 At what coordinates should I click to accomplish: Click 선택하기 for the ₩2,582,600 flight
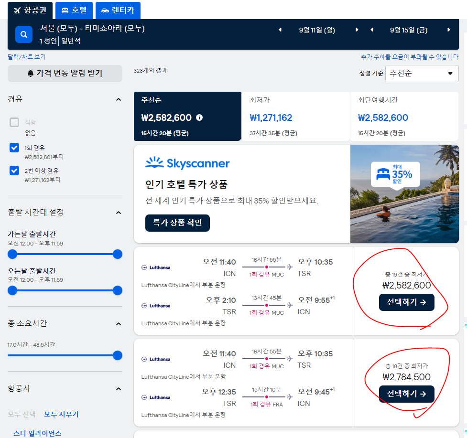tap(407, 302)
